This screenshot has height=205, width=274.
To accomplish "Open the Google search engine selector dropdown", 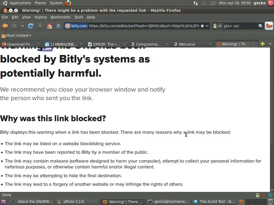I will point(217,26).
